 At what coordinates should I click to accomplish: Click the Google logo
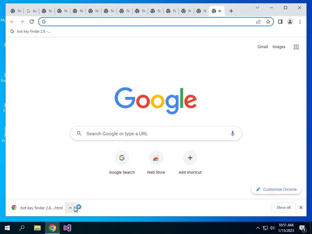156,101
